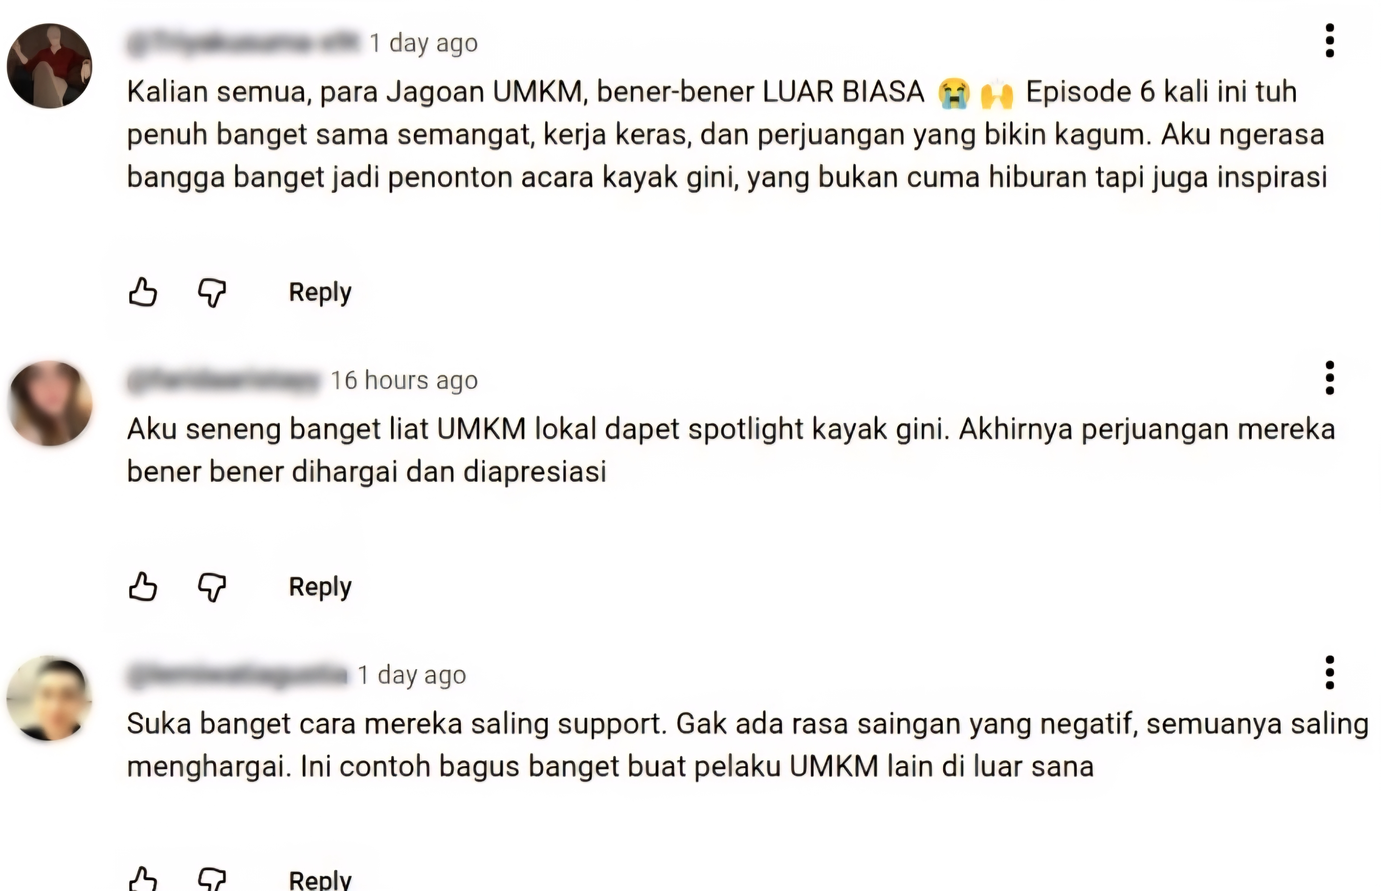Screen dimensions: 1381x891
Task: Open the blurred username beside 16 hours ago
Action: pyautogui.click(x=224, y=381)
